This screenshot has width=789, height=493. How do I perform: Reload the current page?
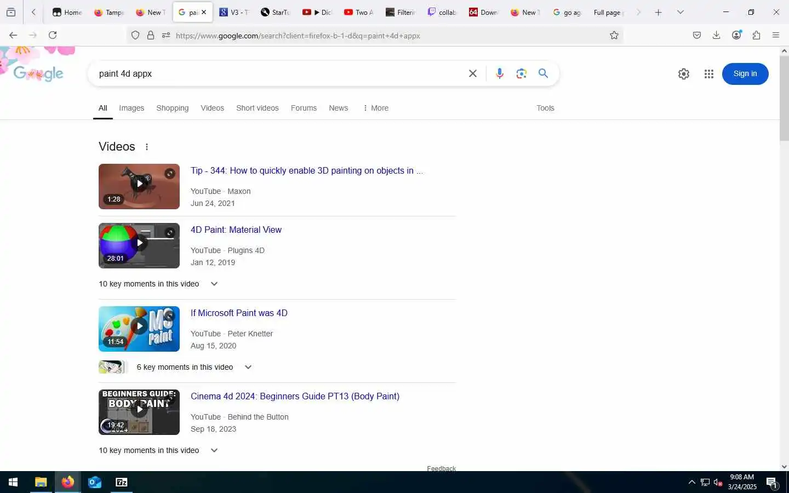pos(53,35)
